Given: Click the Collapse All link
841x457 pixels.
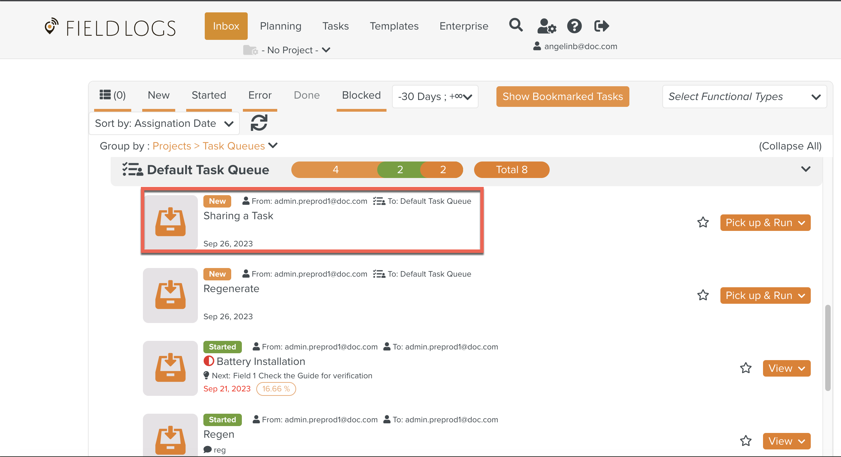Looking at the screenshot, I should pos(790,146).
